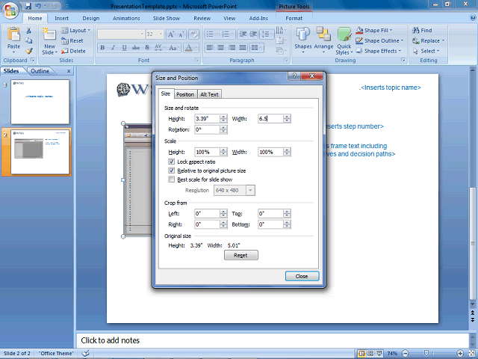Switch to the Animations tab
Screen dimensions: 478x359
coord(126,18)
